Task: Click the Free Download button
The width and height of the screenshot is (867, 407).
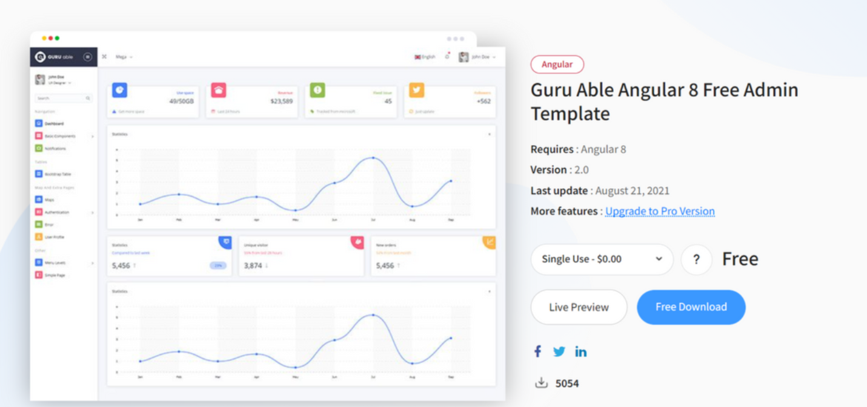Action: click(x=691, y=307)
